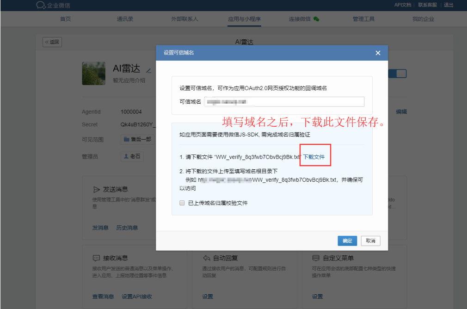Image resolution: width=467 pixels, height=309 pixels.
Task: Click the 下载文件 link
Action: [x=314, y=157]
